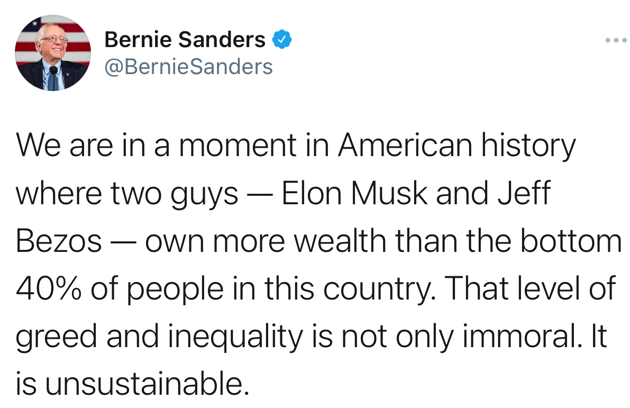This screenshot has width=630, height=408.
Task: Click the blue verified checkmark badge
Action: (x=281, y=39)
